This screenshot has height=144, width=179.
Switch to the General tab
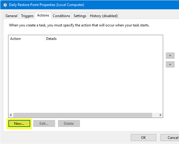(x=11, y=16)
